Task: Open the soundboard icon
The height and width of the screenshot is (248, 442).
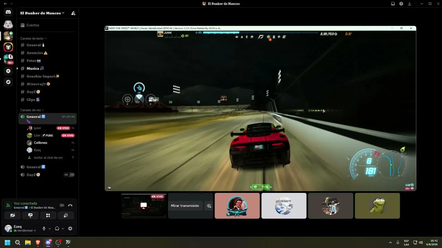Action: click(66, 215)
